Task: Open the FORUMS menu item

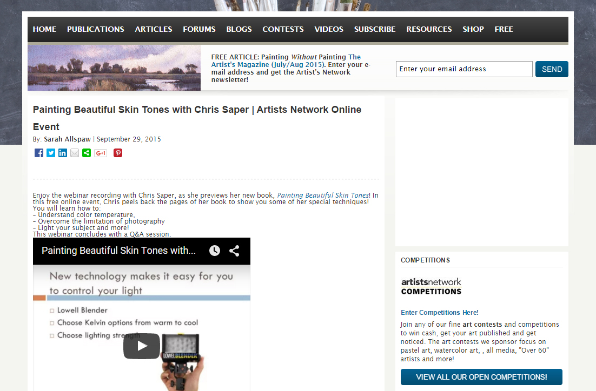Action: pos(199,29)
